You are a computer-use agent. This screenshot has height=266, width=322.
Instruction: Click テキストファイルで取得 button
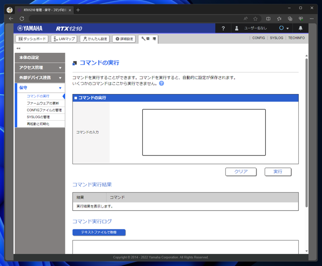click(x=99, y=232)
